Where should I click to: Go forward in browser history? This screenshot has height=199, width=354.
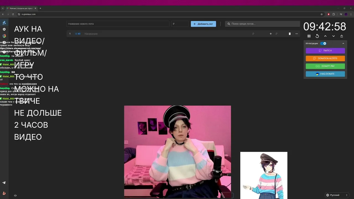pyautogui.click(x=8, y=14)
